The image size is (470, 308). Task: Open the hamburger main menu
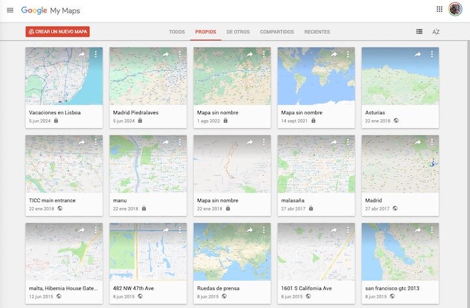10,10
